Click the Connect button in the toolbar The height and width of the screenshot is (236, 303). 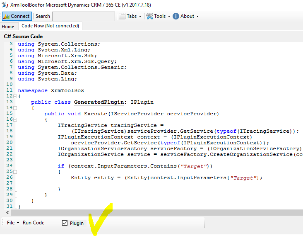tap(17, 16)
